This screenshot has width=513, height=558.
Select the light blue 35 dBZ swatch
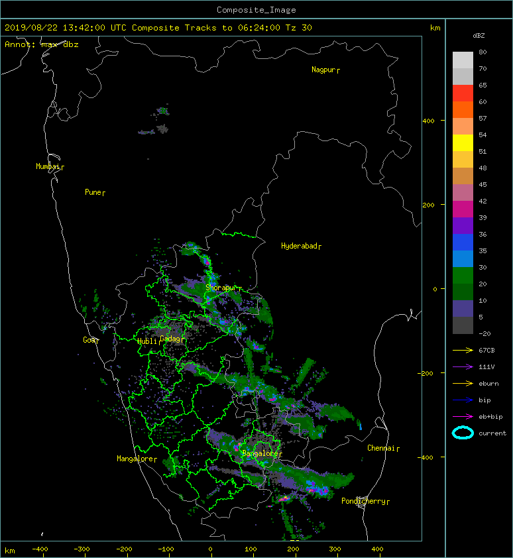point(463,258)
